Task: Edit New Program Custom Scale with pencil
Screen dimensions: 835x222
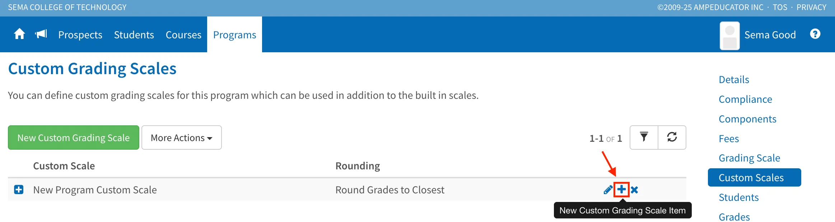Action: click(x=608, y=190)
